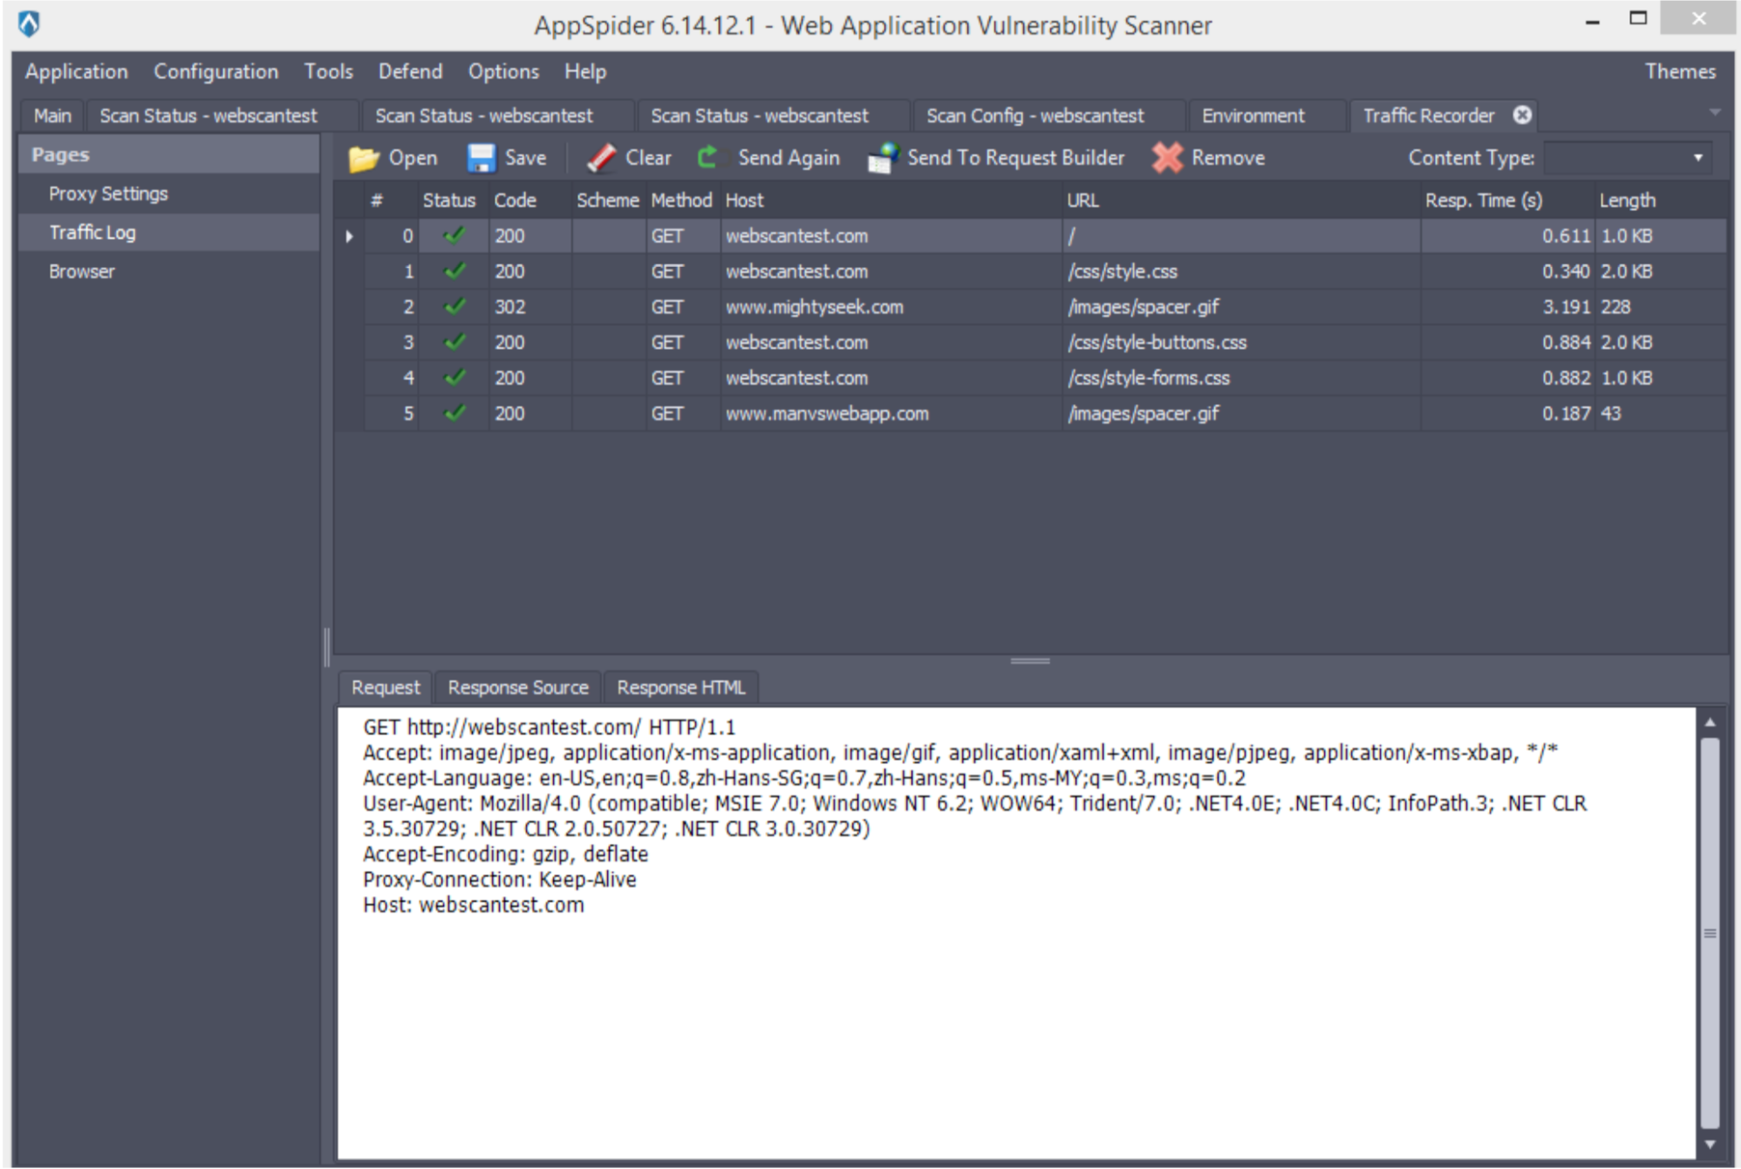The height and width of the screenshot is (1169, 1741).
Task: Open the tab overflow dropdown arrow
Action: [x=1715, y=113]
